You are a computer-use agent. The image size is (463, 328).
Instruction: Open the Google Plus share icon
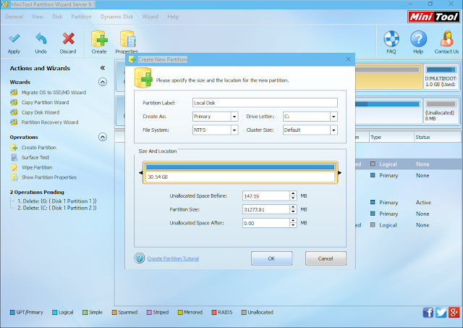pos(454,312)
